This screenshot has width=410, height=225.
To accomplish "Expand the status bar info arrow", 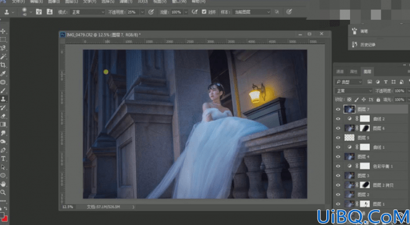I will coord(133,207).
